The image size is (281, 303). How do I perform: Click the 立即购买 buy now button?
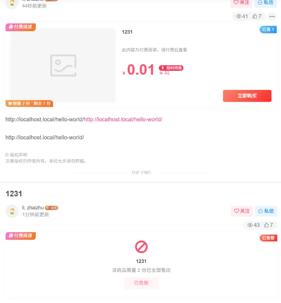coord(247,96)
